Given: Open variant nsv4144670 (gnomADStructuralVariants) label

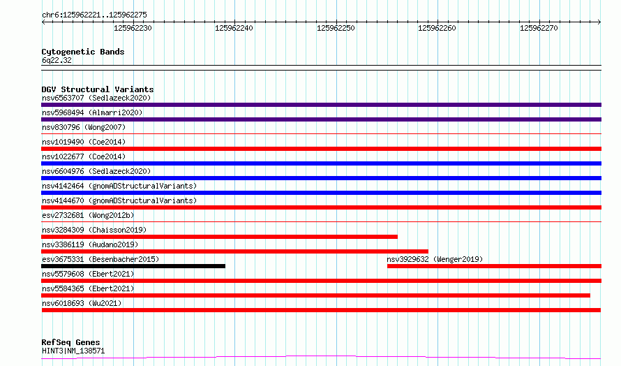Looking at the screenshot, I should click(119, 200).
